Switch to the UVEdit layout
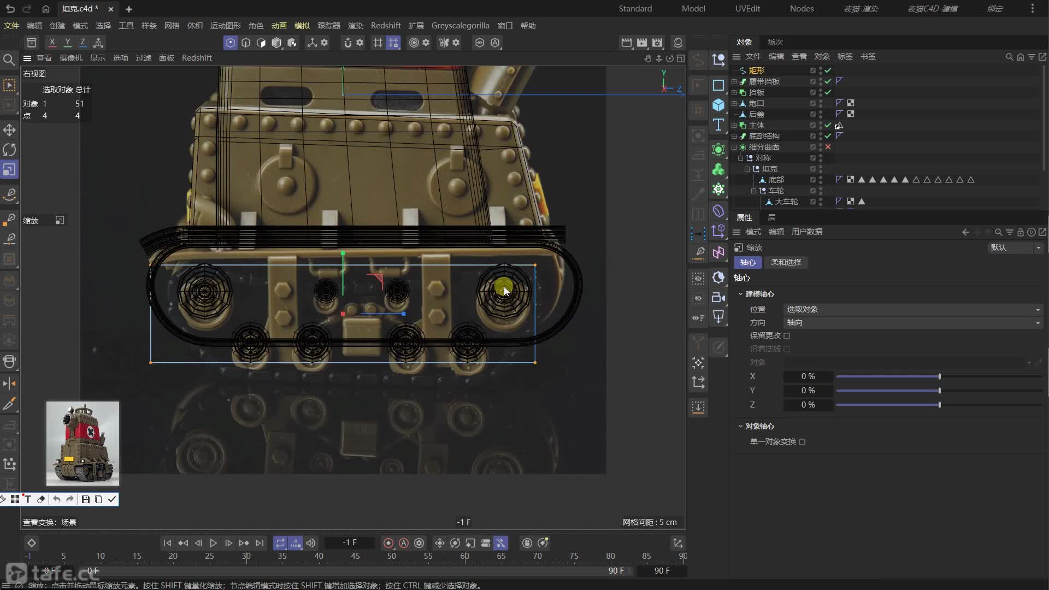This screenshot has width=1049, height=590. pyautogui.click(x=747, y=9)
